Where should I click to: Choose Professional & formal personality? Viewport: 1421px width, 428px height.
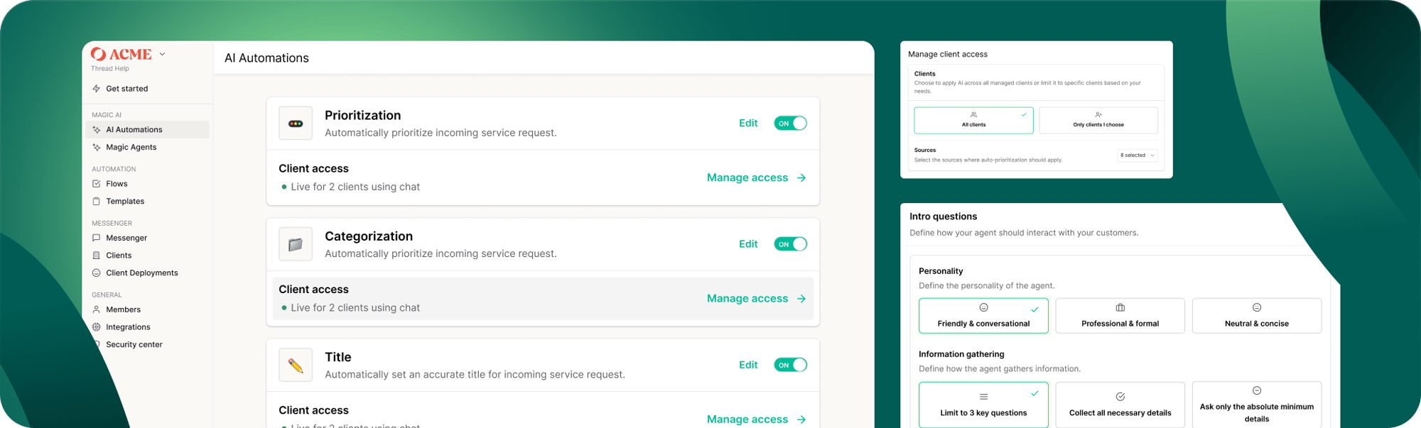coord(1120,316)
